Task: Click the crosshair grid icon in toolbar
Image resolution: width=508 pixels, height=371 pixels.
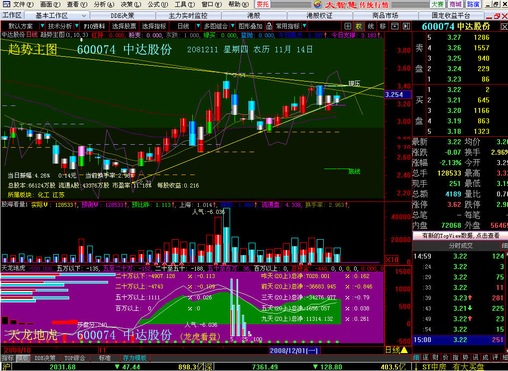Action: click(x=348, y=26)
